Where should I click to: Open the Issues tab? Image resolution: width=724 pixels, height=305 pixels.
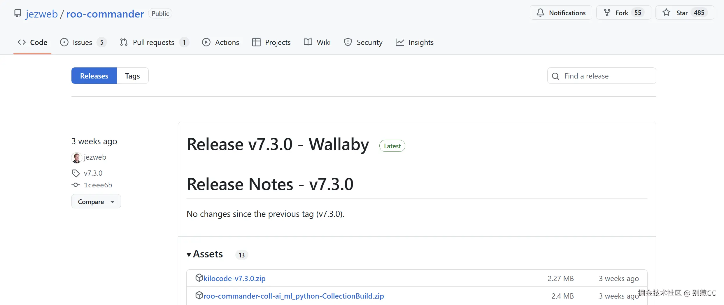coord(83,43)
